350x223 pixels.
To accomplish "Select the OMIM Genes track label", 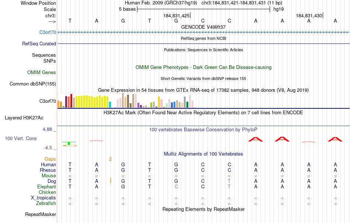I will click(42, 73).
